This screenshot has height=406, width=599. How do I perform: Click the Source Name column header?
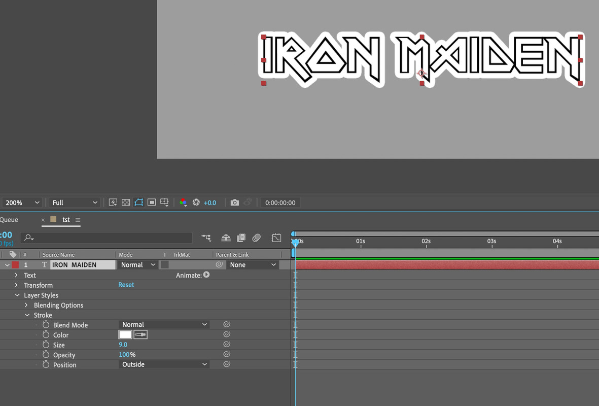[58, 255]
